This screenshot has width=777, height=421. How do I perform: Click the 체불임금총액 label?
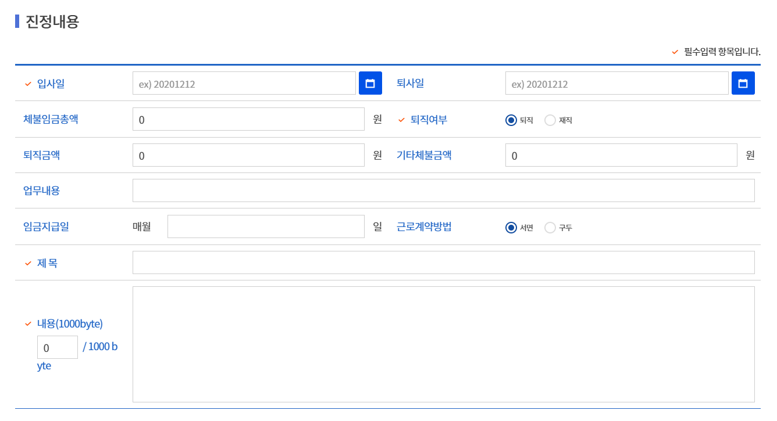51,119
